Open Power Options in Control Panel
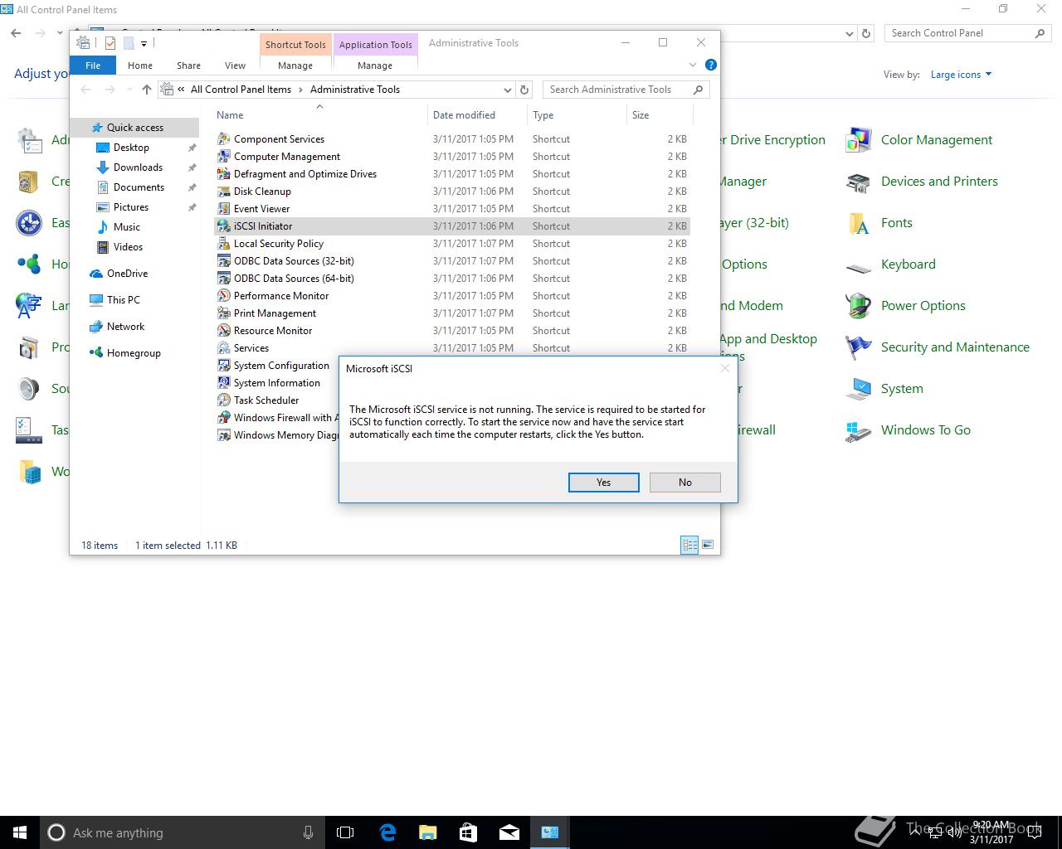Screen dimensions: 1062x849 pyautogui.click(x=906, y=306)
